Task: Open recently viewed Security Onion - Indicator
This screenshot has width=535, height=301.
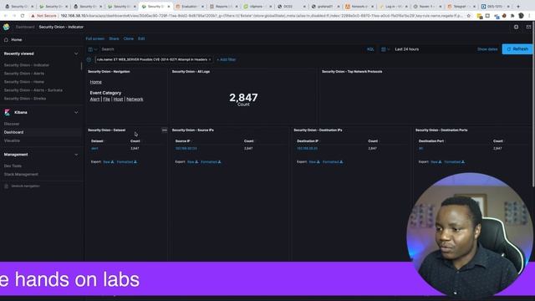Action: coord(27,65)
